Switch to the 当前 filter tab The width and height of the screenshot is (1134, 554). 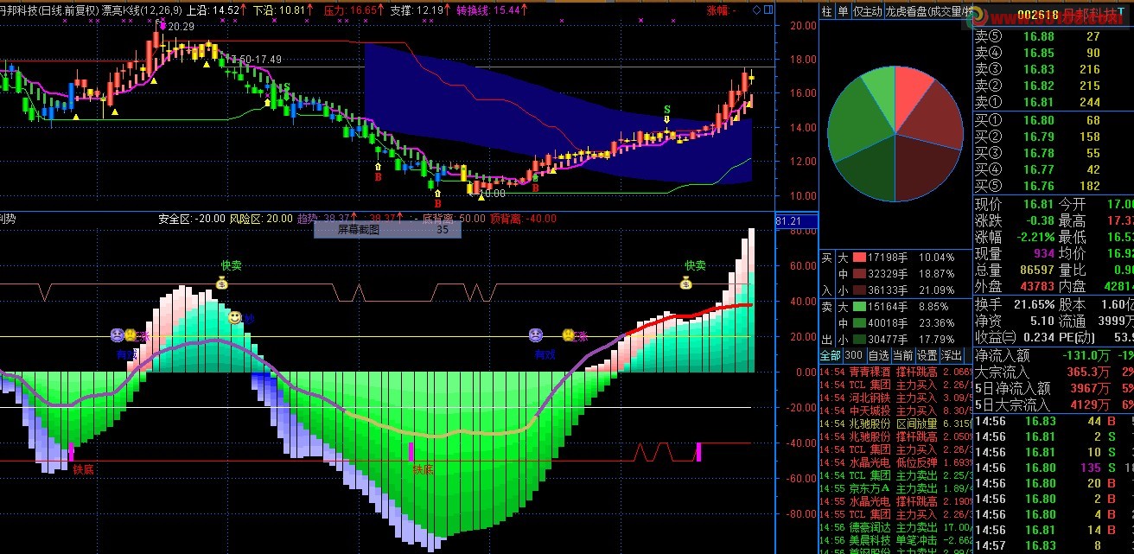pos(902,354)
